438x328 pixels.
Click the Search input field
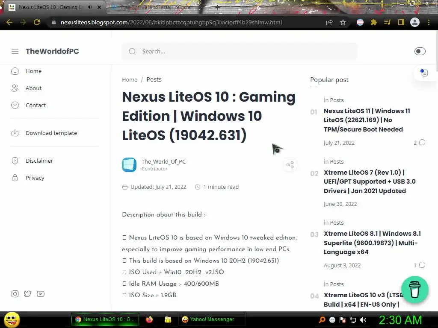tap(240, 51)
